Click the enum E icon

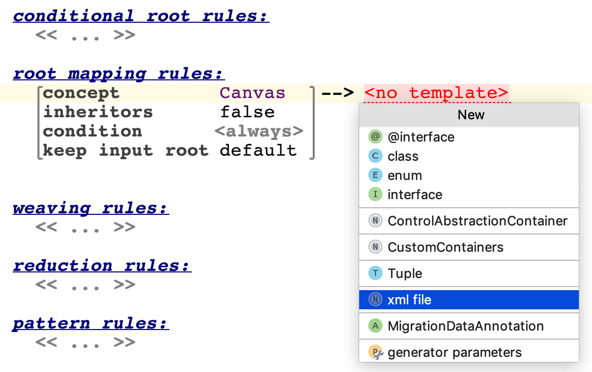(375, 175)
